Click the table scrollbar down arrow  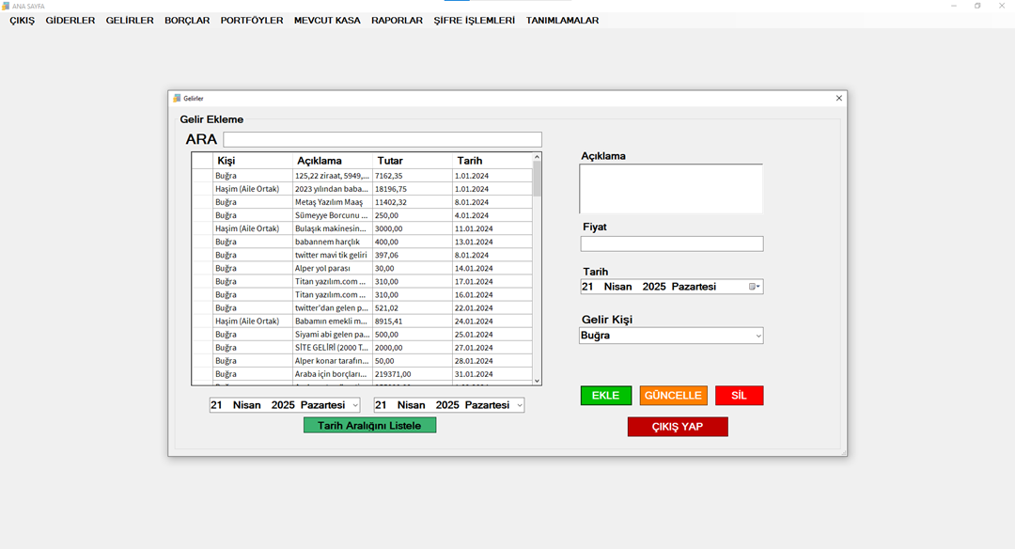point(538,381)
